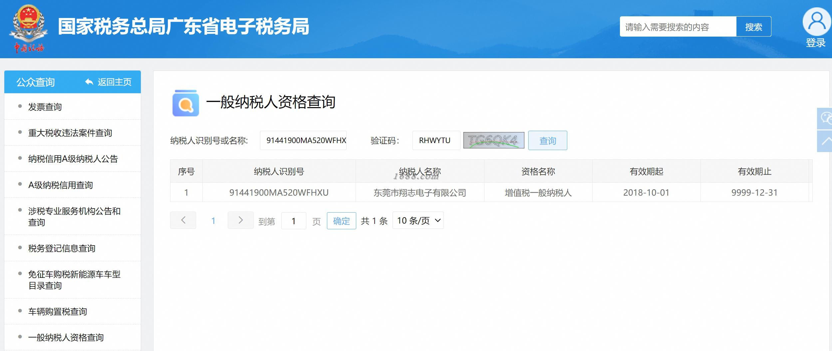This screenshot has height=351, width=832.
Task: Refresh the TG6QK4 captcha image
Action: [494, 140]
